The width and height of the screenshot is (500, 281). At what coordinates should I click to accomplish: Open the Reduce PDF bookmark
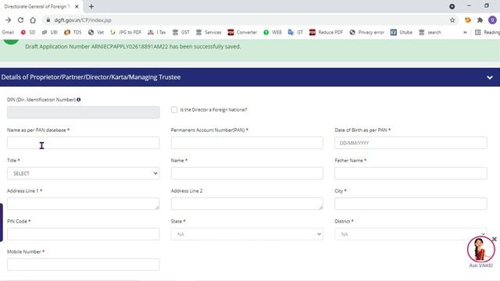(x=326, y=32)
